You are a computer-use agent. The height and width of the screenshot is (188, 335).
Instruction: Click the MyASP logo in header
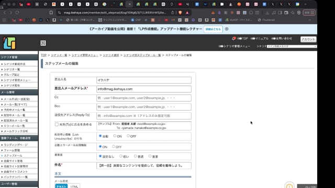(9, 43)
